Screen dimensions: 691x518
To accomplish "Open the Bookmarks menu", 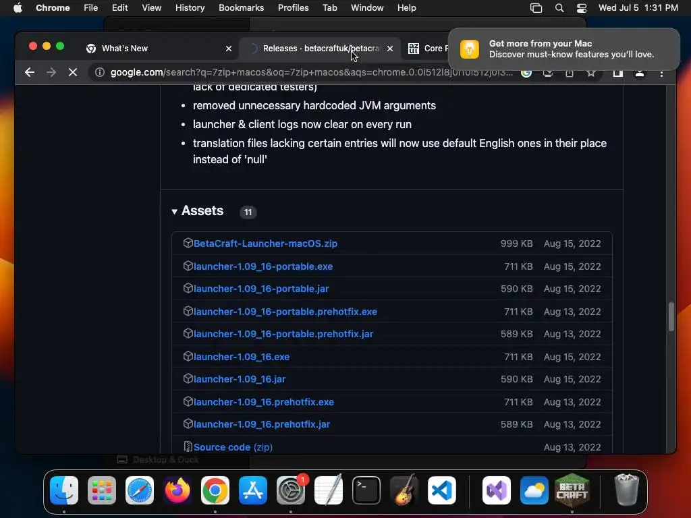I will 241,8.
